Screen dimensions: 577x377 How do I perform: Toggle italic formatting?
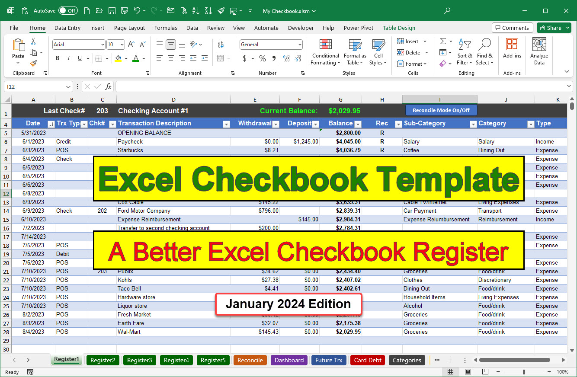[68, 58]
